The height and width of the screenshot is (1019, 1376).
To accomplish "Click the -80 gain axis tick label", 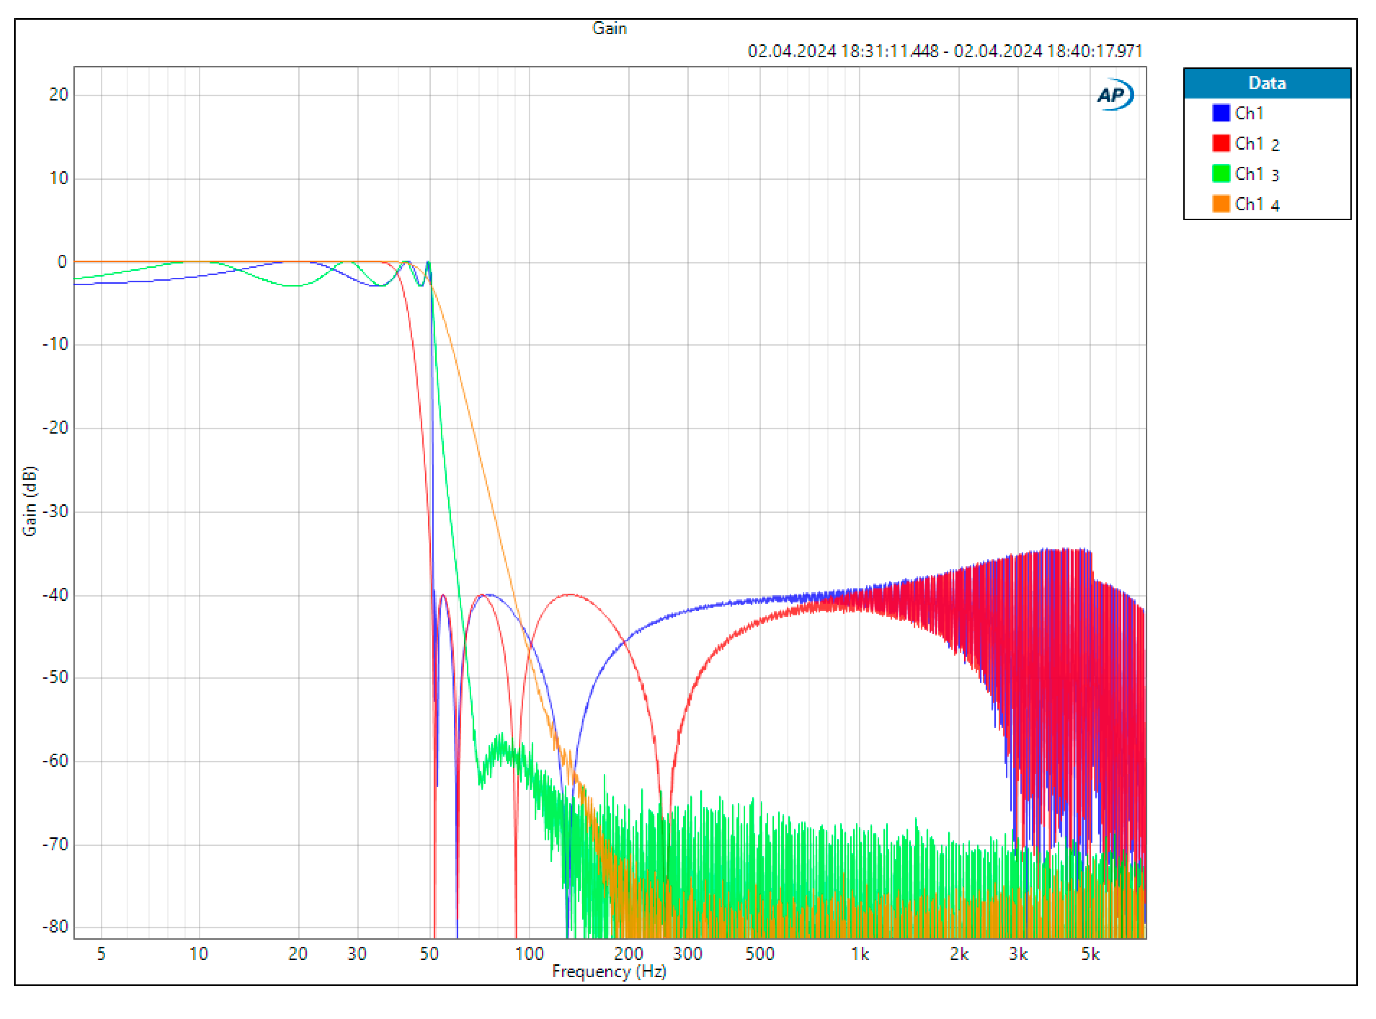I will point(55,927).
